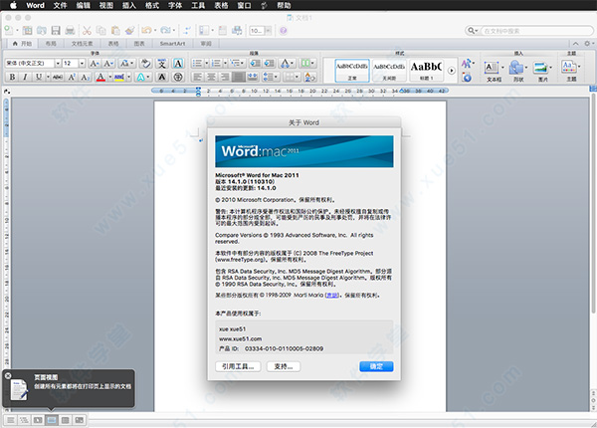The image size is (597, 428).
Task: Select the Format Painter brush icon
Action: pyautogui.click(x=129, y=31)
